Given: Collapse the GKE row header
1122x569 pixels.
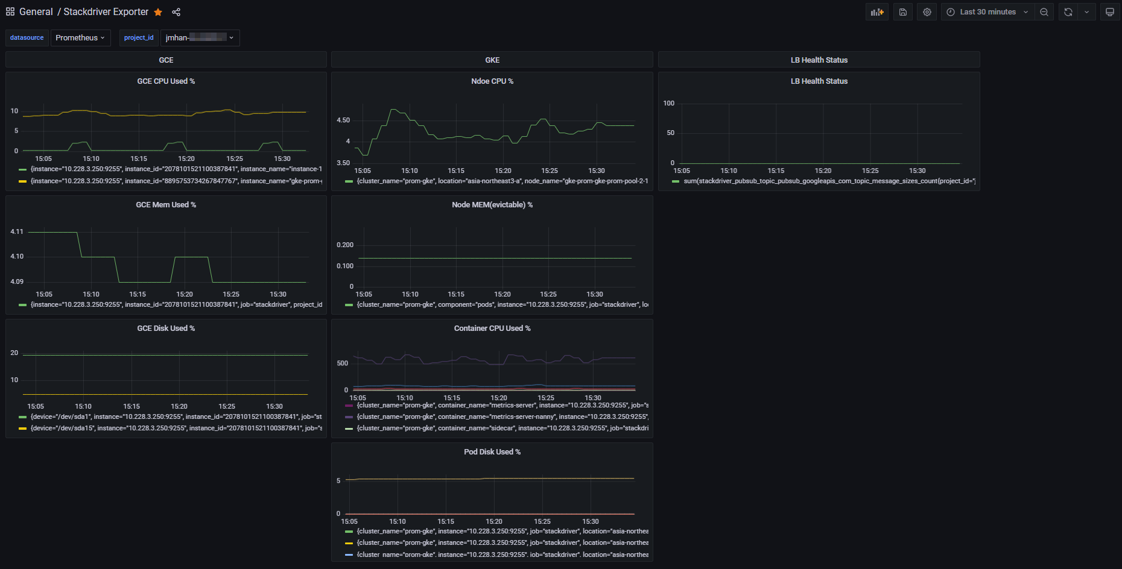Looking at the screenshot, I should (492, 60).
